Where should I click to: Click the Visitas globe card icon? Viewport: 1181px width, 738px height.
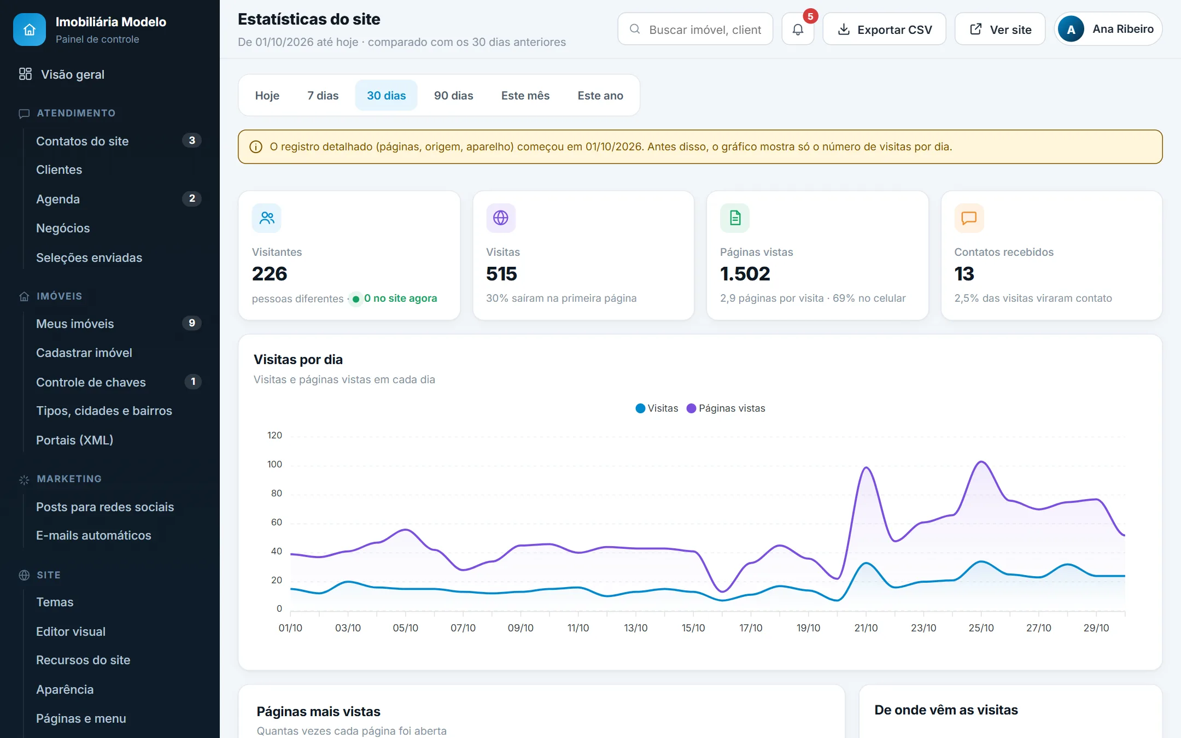point(501,218)
